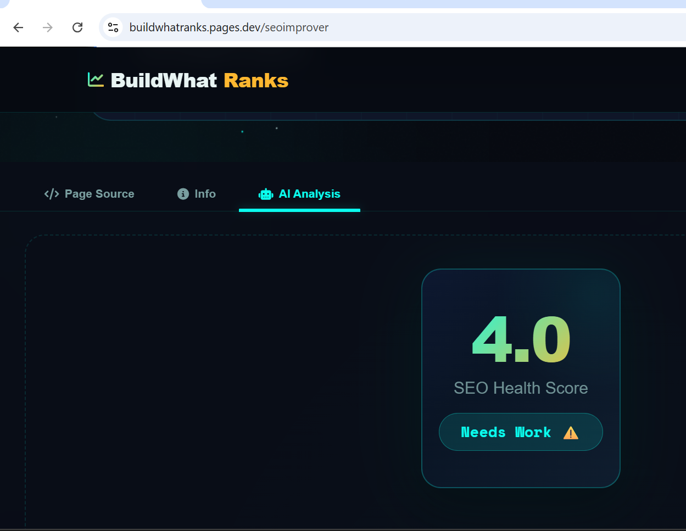
Task: Open the site information icon in address bar
Action: pos(113,27)
